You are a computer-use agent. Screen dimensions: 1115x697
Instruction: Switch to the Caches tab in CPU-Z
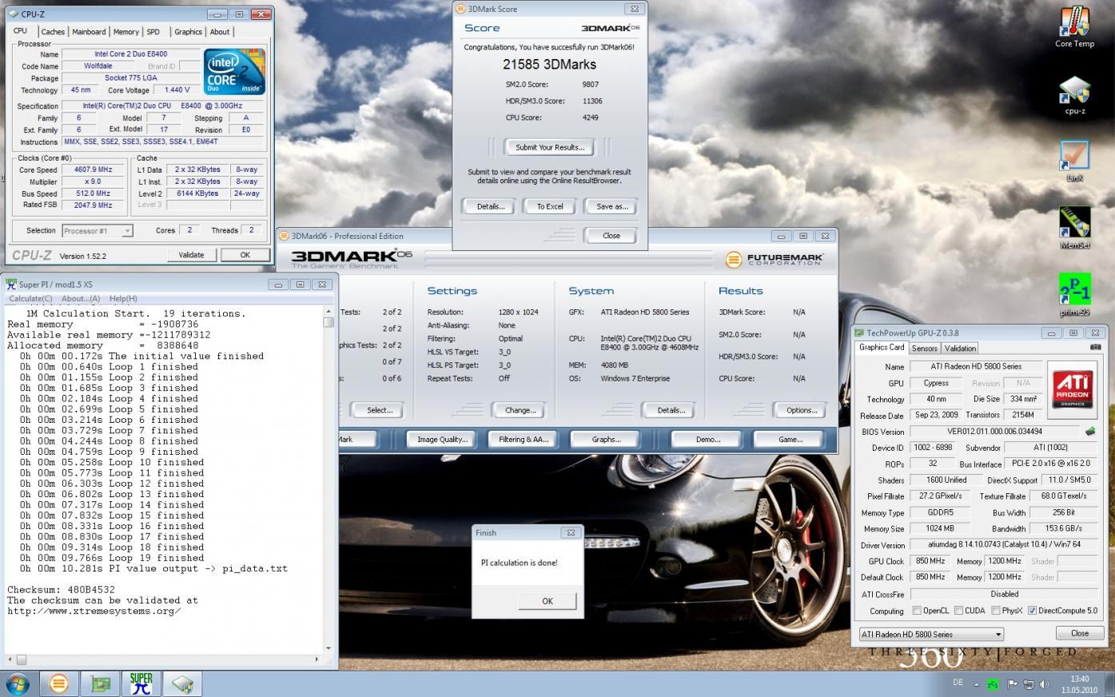pyautogui.click(x=53, y=32)
